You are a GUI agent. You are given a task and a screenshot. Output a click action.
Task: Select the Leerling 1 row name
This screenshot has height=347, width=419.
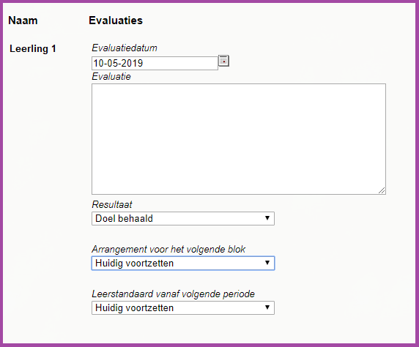tap(33, 49)
